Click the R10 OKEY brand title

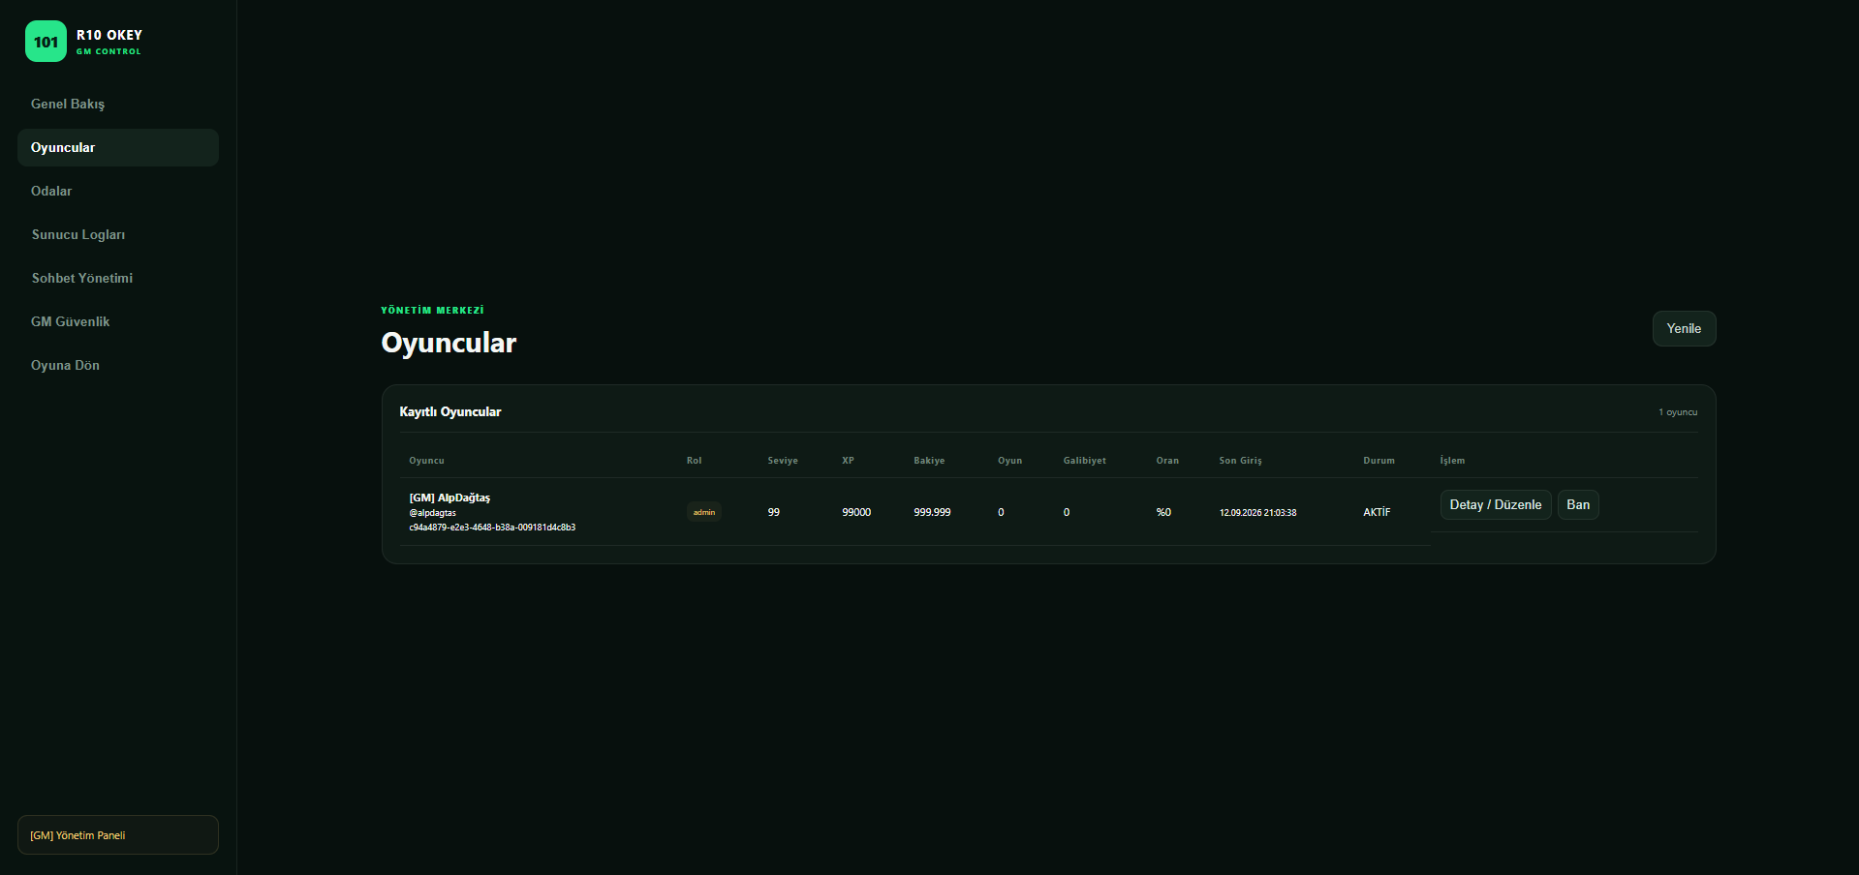(x=109, y=35)
